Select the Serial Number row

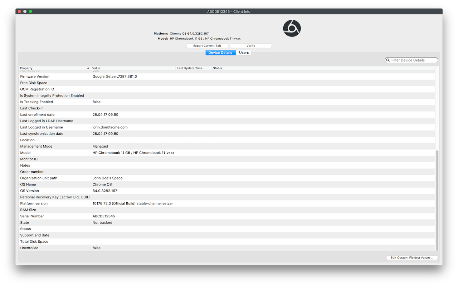227,216
